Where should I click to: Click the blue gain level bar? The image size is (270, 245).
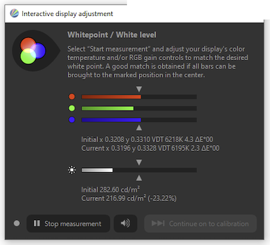[139, 120]
